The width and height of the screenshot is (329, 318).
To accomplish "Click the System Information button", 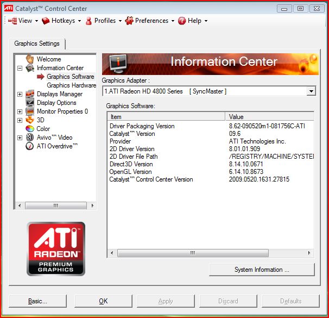I will click(x=262, y=270).
